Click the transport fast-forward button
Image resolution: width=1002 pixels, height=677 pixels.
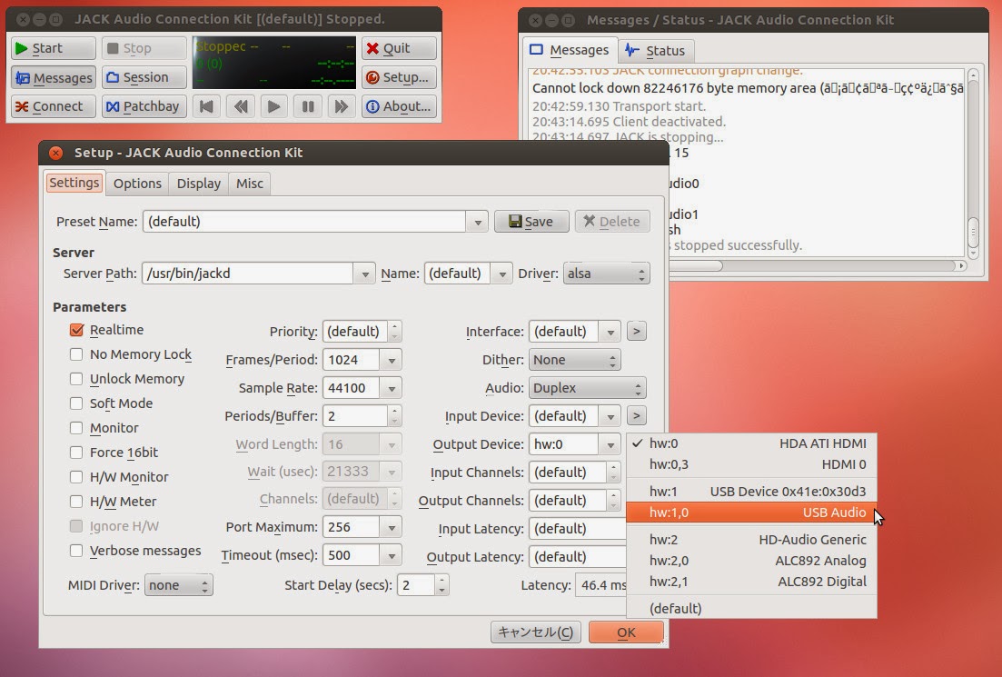pos(342,106)
